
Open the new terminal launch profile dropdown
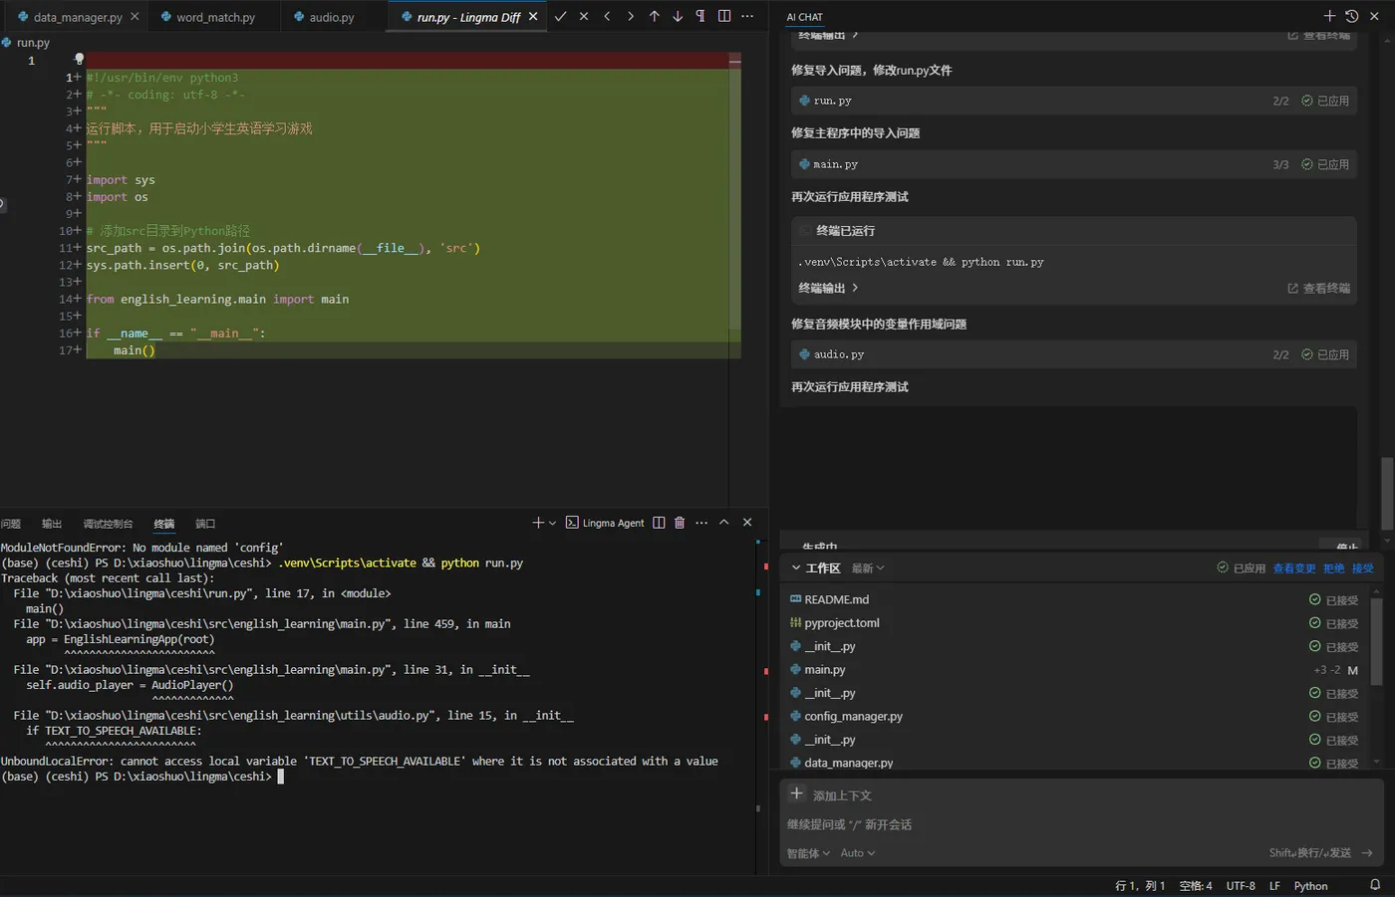click(552, 523)
